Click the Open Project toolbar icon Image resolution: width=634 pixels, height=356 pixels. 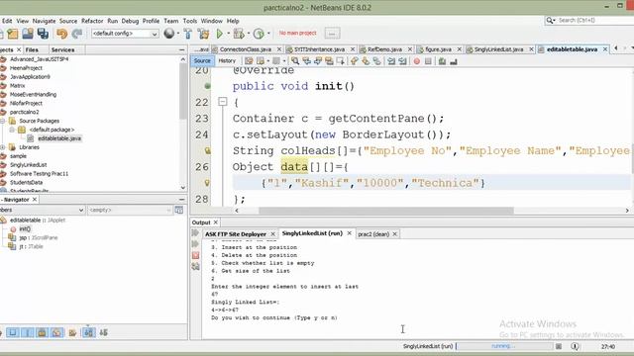tap(28, 34)
